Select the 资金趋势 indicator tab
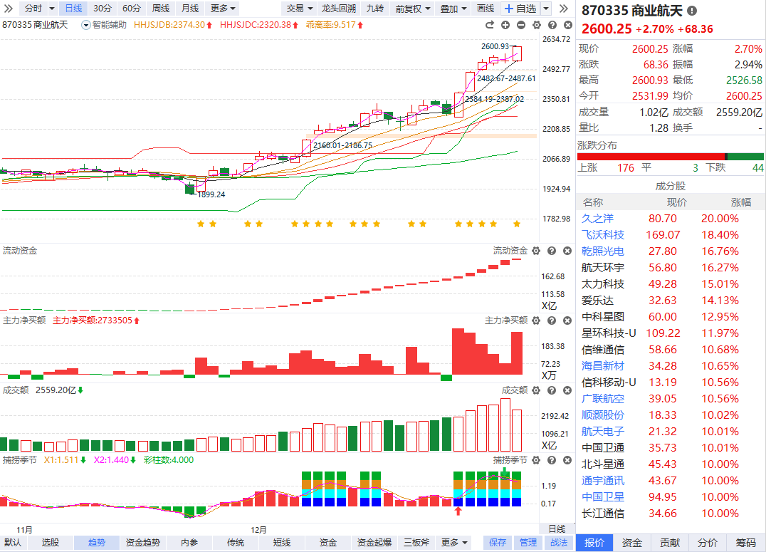 [143, 543]
